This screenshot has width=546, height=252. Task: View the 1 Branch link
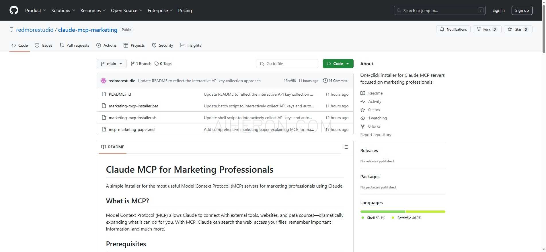[141, 64]
